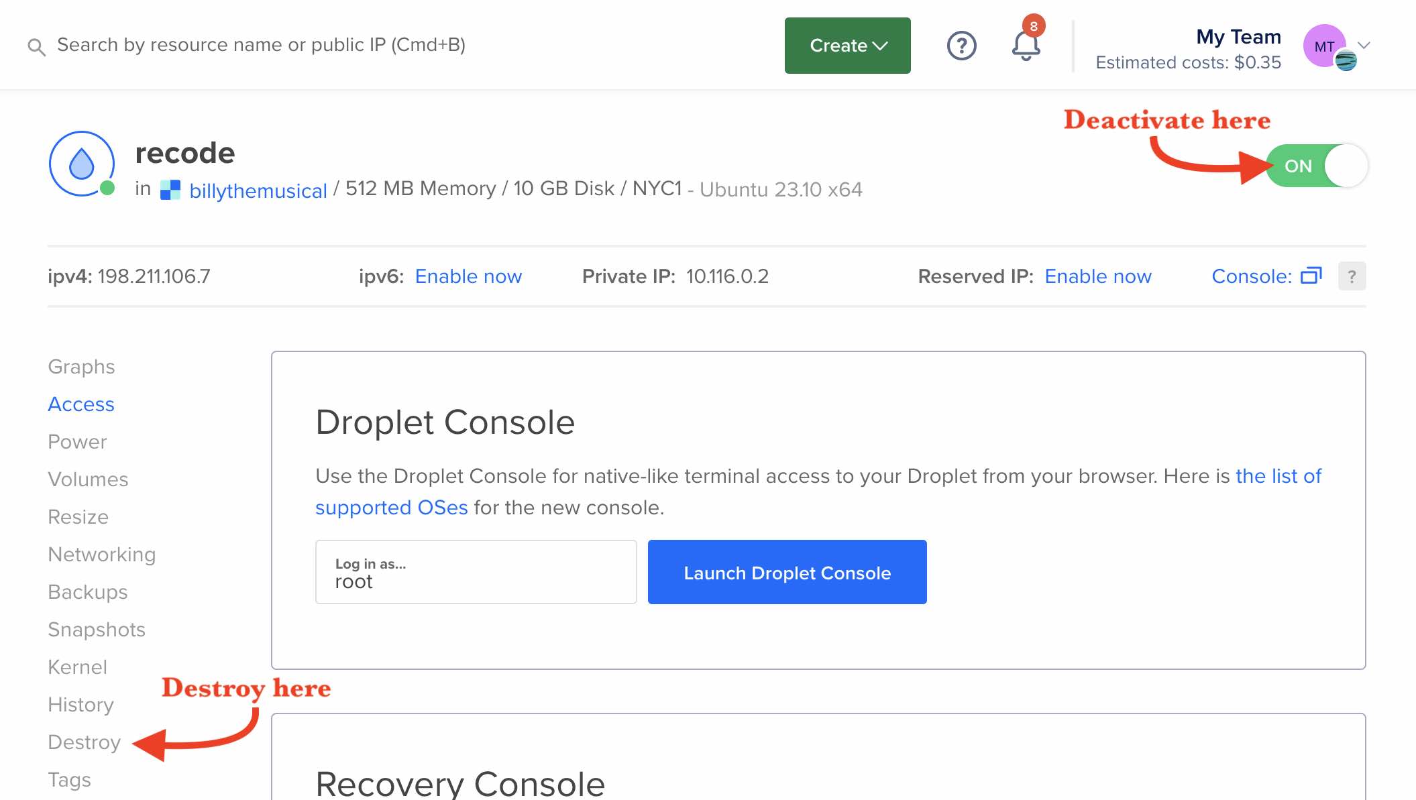This screenshot has height=800, width=1416.
Task: Click the Ubuntu 23.10 x64 label
Action: 781,190
